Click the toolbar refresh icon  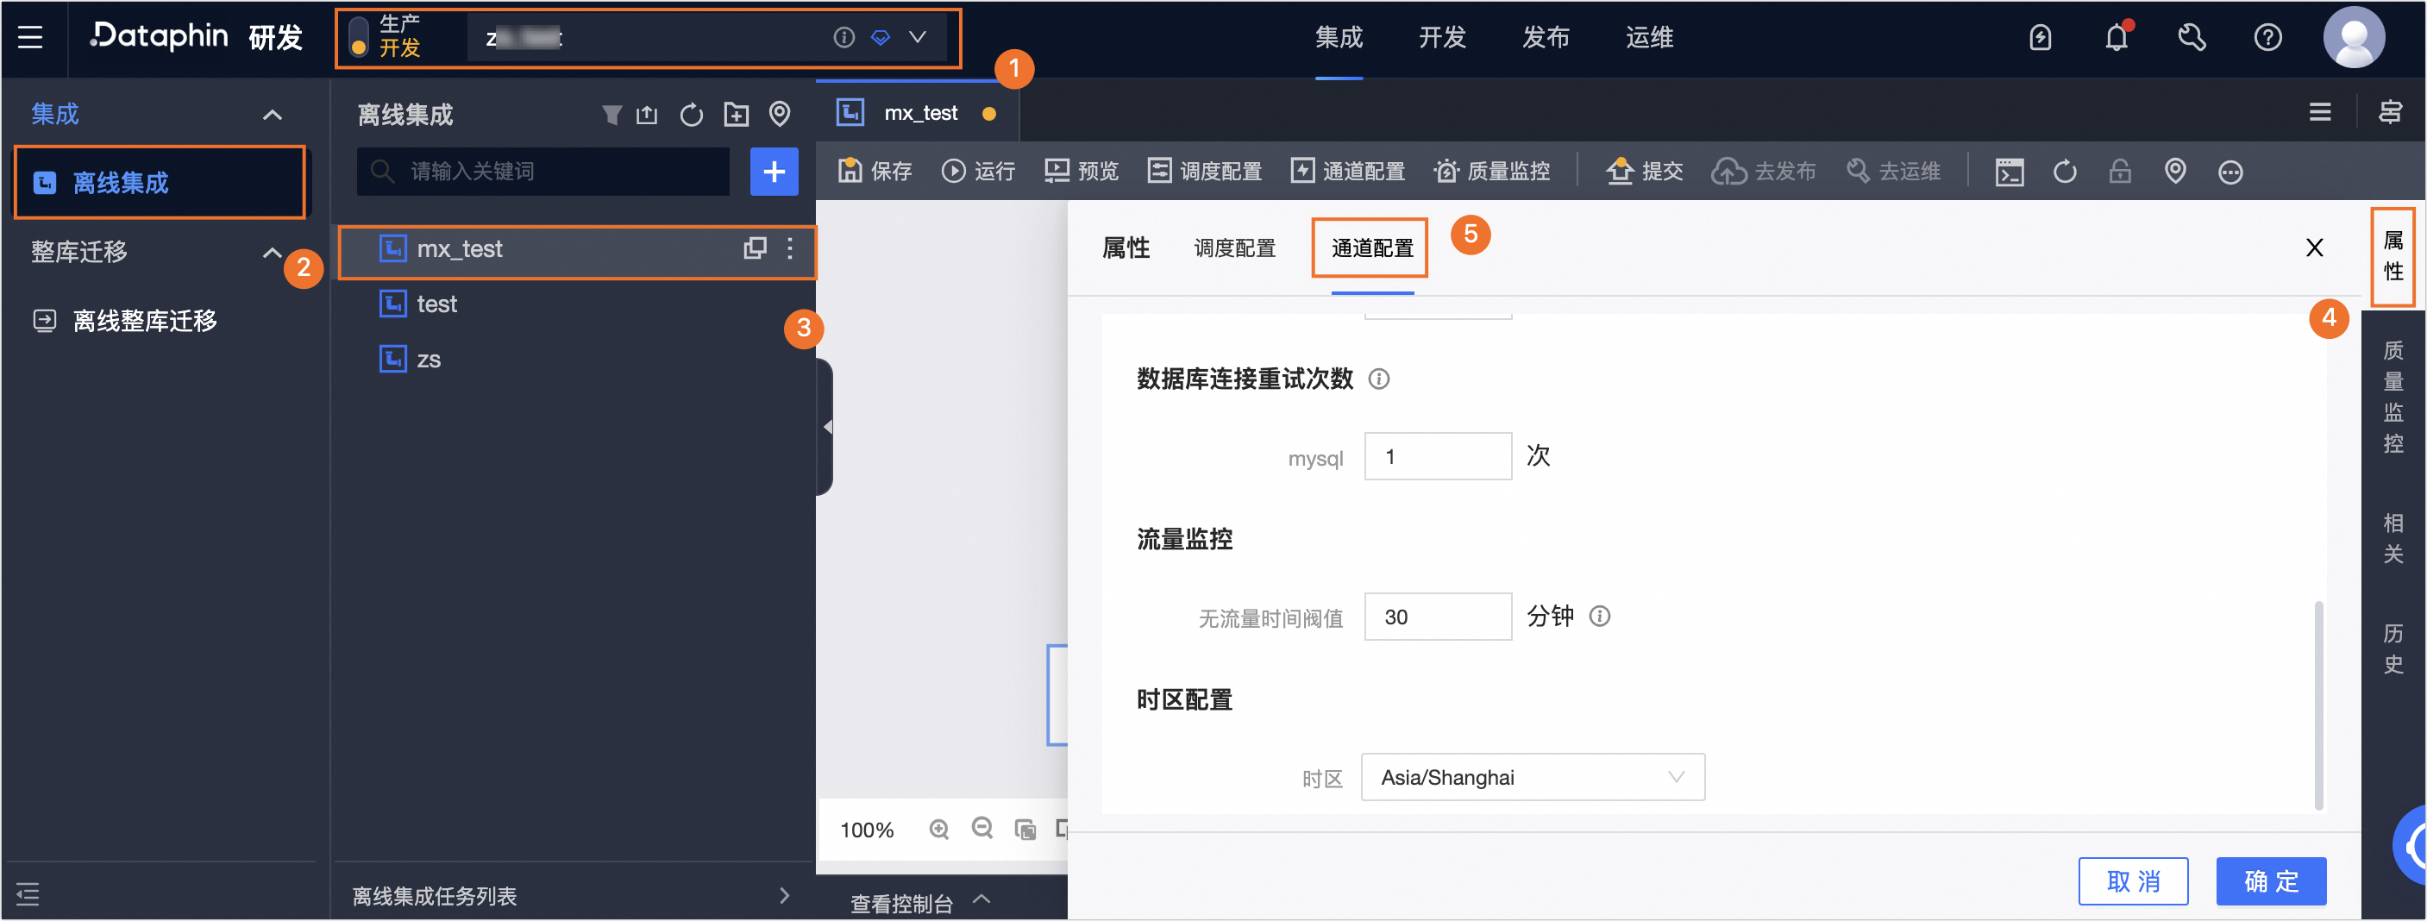click(x=2064, y=172)
